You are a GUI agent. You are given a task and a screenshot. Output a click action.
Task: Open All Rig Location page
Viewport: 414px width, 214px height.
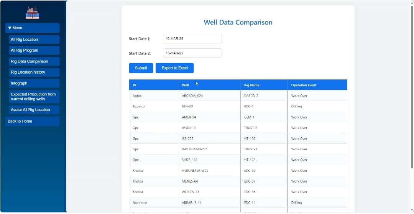pyautogui.click(x=34, y=40)
